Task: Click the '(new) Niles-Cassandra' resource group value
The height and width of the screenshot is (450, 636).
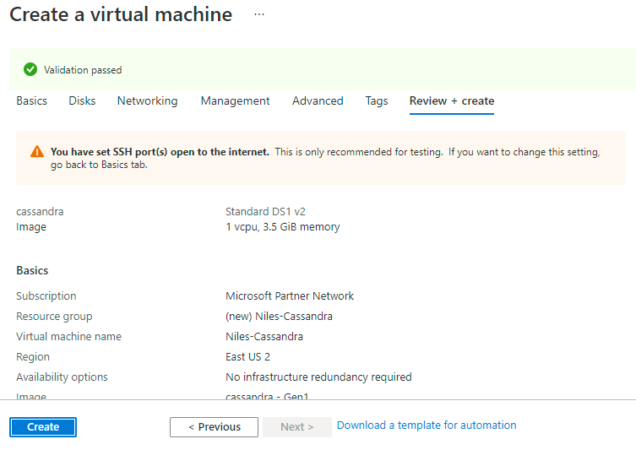Action: [279, 317]
